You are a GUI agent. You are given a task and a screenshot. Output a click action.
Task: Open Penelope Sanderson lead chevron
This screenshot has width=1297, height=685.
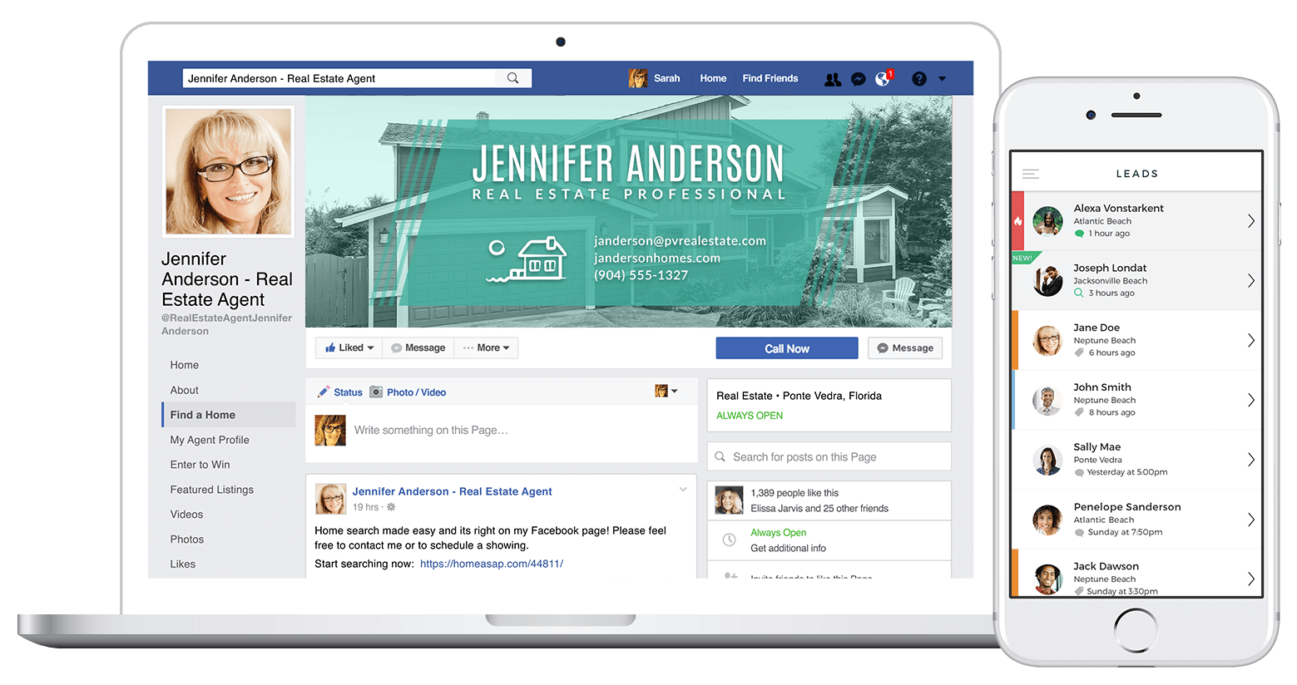tap(1250, 520)
